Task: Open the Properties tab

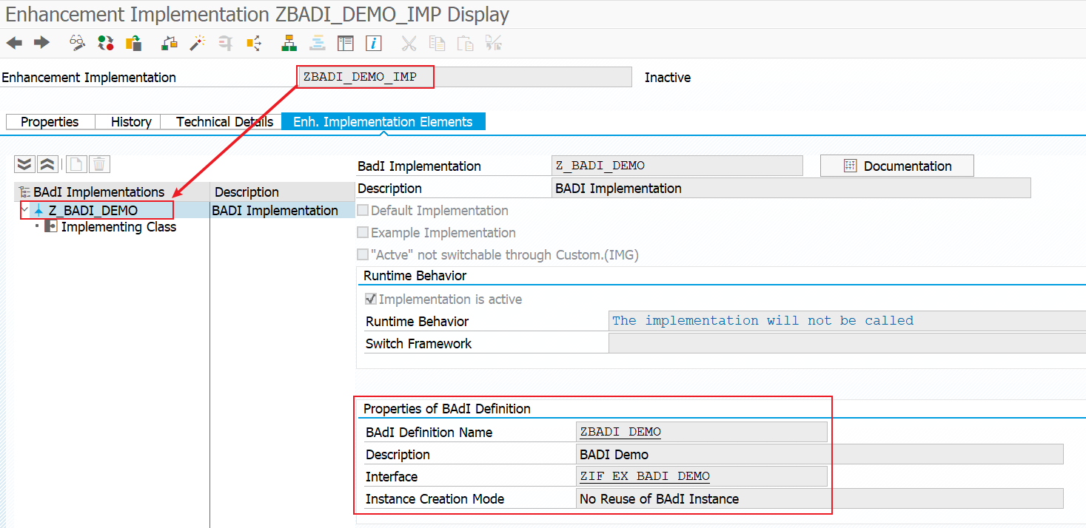Action: (50, 122)
